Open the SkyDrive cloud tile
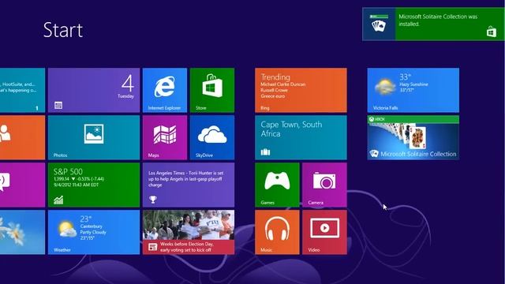Viewport: 505px width, 284px height. point(212,137)
